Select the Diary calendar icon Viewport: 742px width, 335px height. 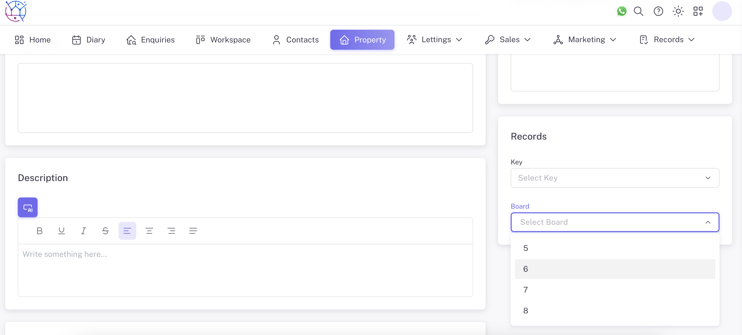tap(76, 40)
